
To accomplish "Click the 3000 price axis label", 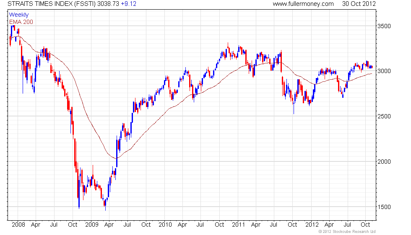I will pyautogui.click(x=384, y=71).
